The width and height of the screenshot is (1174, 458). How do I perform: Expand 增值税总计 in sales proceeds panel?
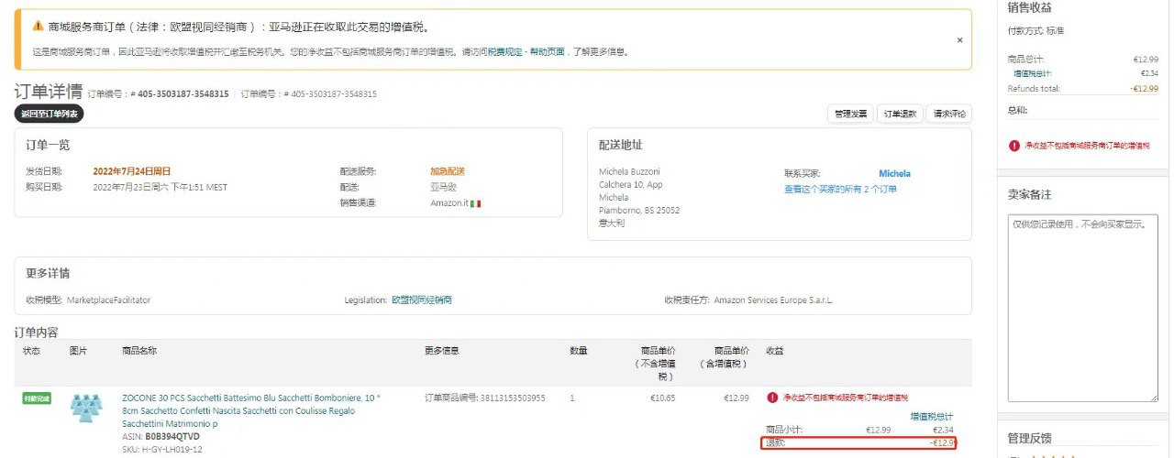point(1032,73)
